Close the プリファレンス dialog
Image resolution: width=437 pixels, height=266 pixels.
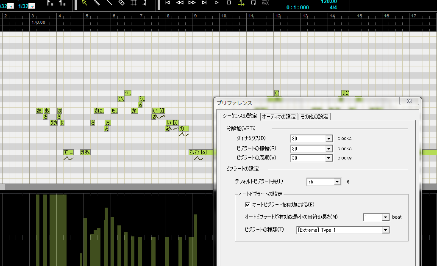pos(409,101)
